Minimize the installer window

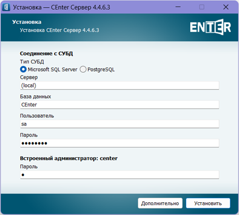tap(178, 7)
